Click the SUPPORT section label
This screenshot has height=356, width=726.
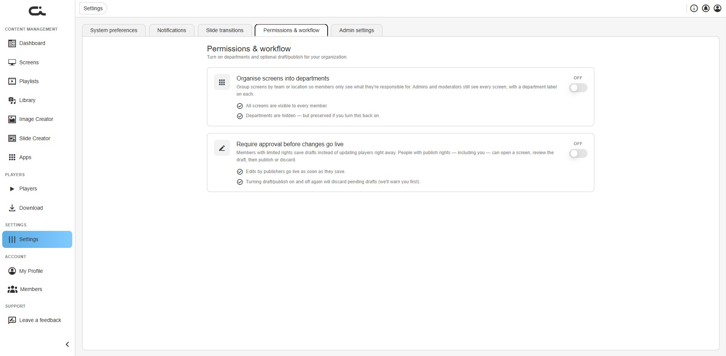click(x=15, y=306)
